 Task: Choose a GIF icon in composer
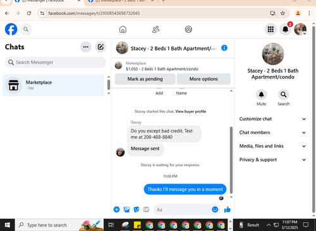click(146, 209)
